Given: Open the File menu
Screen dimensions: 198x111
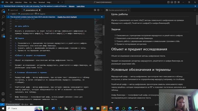Looking at the screenshot, I should tap(7, 2).
